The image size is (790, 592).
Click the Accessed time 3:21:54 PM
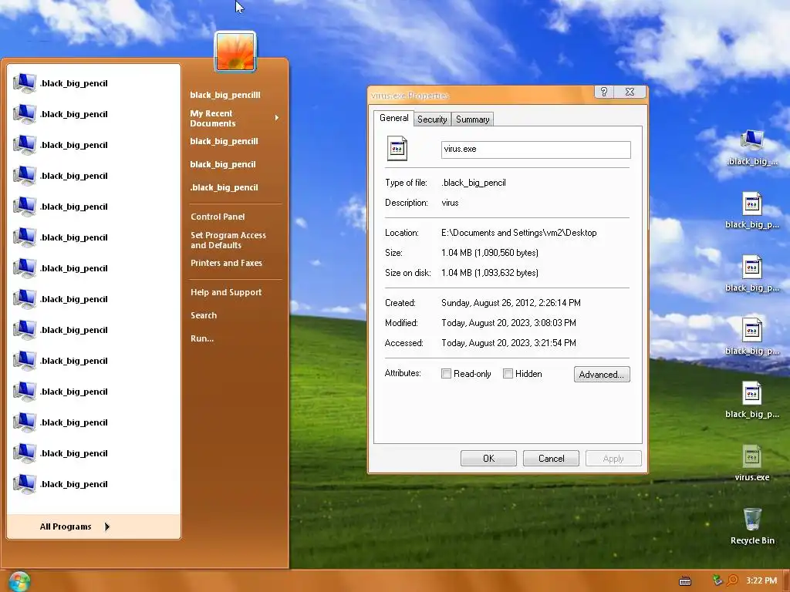pos(554,343)
